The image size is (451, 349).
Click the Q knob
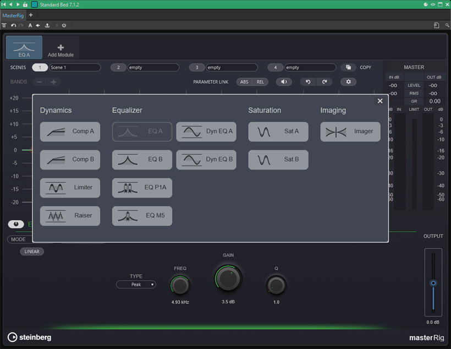276,285
